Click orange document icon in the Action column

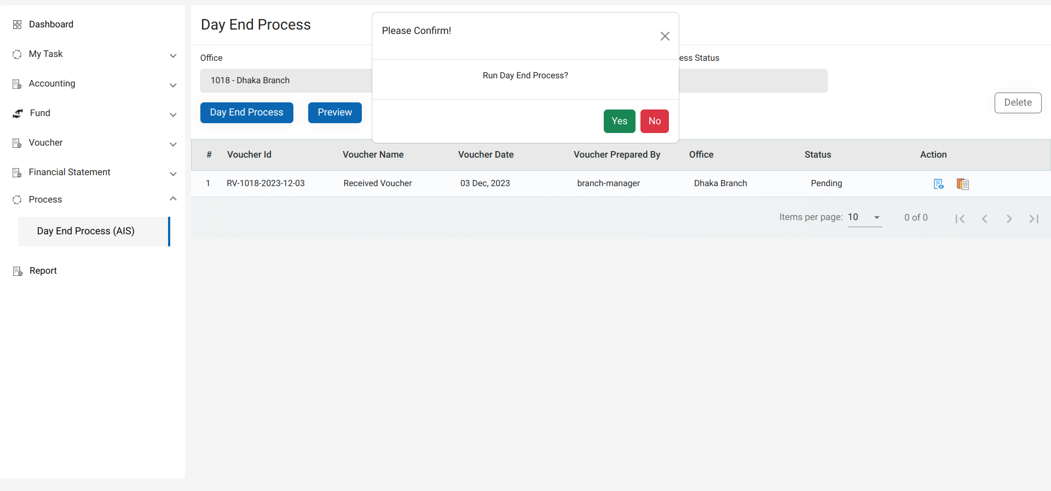coord(963,184)
